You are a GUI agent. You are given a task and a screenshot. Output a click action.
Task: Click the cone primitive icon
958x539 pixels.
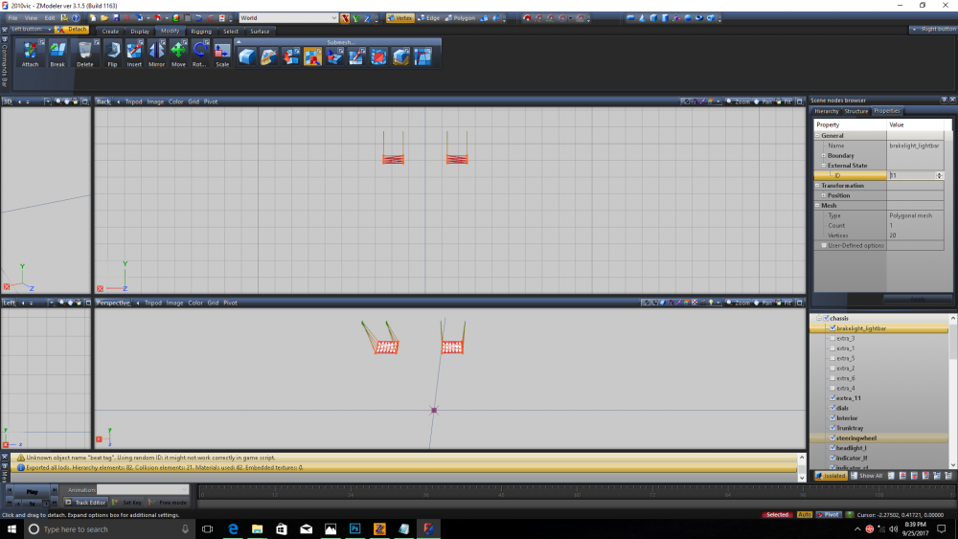click(x=642, y=18)
